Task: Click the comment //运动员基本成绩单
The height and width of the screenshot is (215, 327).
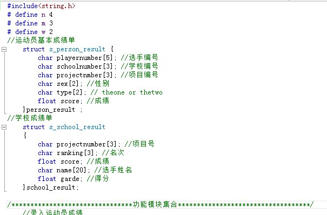Action: click(x=41, y=40)
